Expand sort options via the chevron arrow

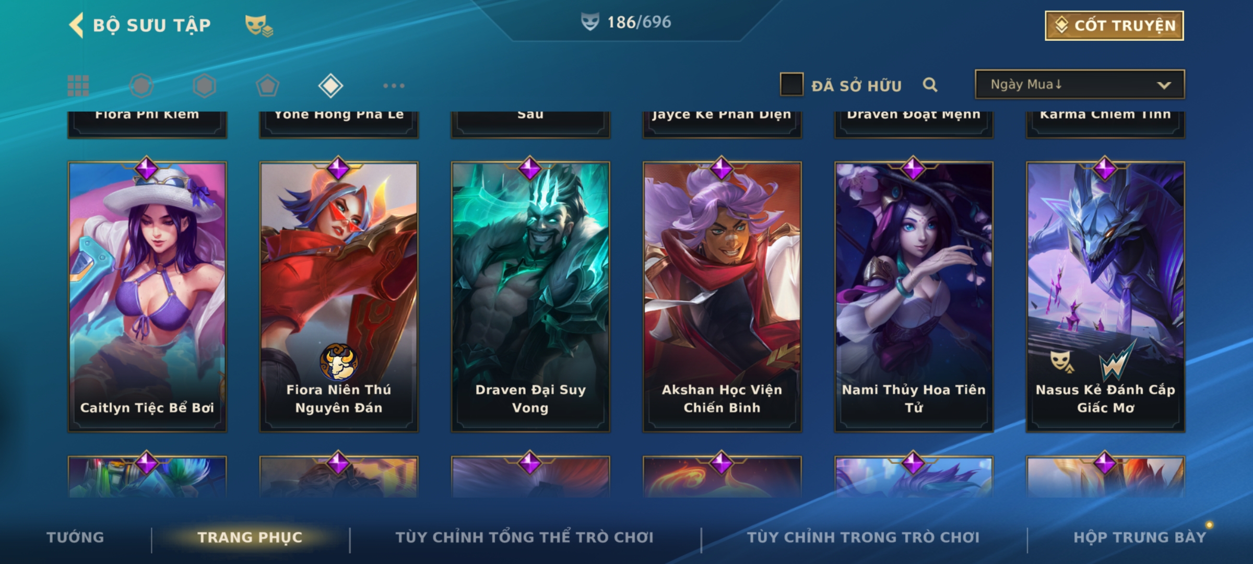point(1164,85)
